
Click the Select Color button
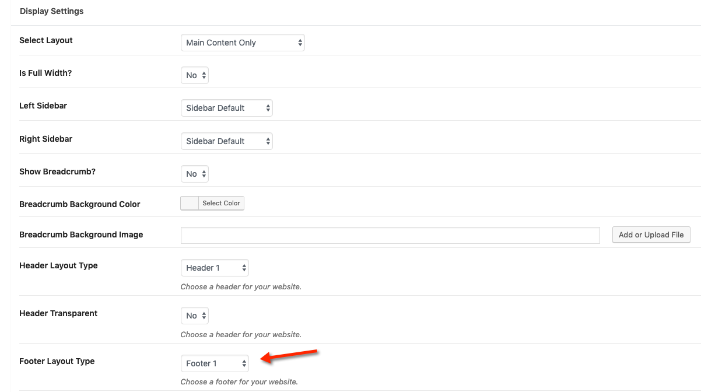(x=221, y=203)
